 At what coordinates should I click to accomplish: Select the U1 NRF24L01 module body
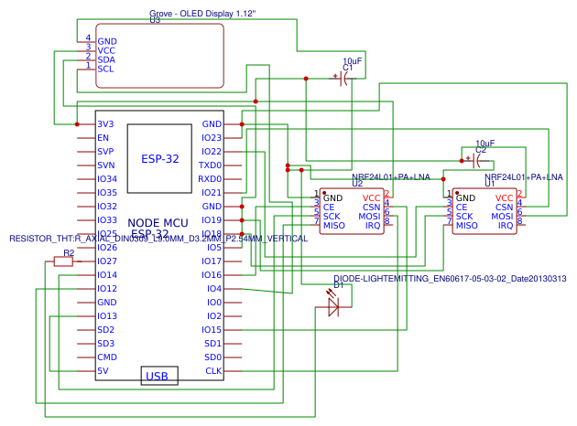pos(484,211)
